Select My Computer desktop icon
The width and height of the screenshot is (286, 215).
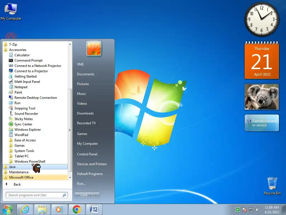(11, 11)
